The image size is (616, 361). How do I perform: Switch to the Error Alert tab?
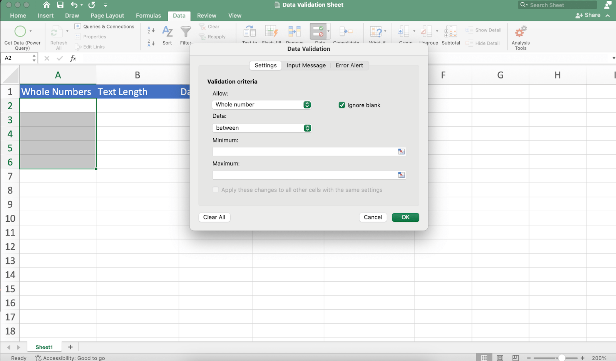[x=349, y=65]
